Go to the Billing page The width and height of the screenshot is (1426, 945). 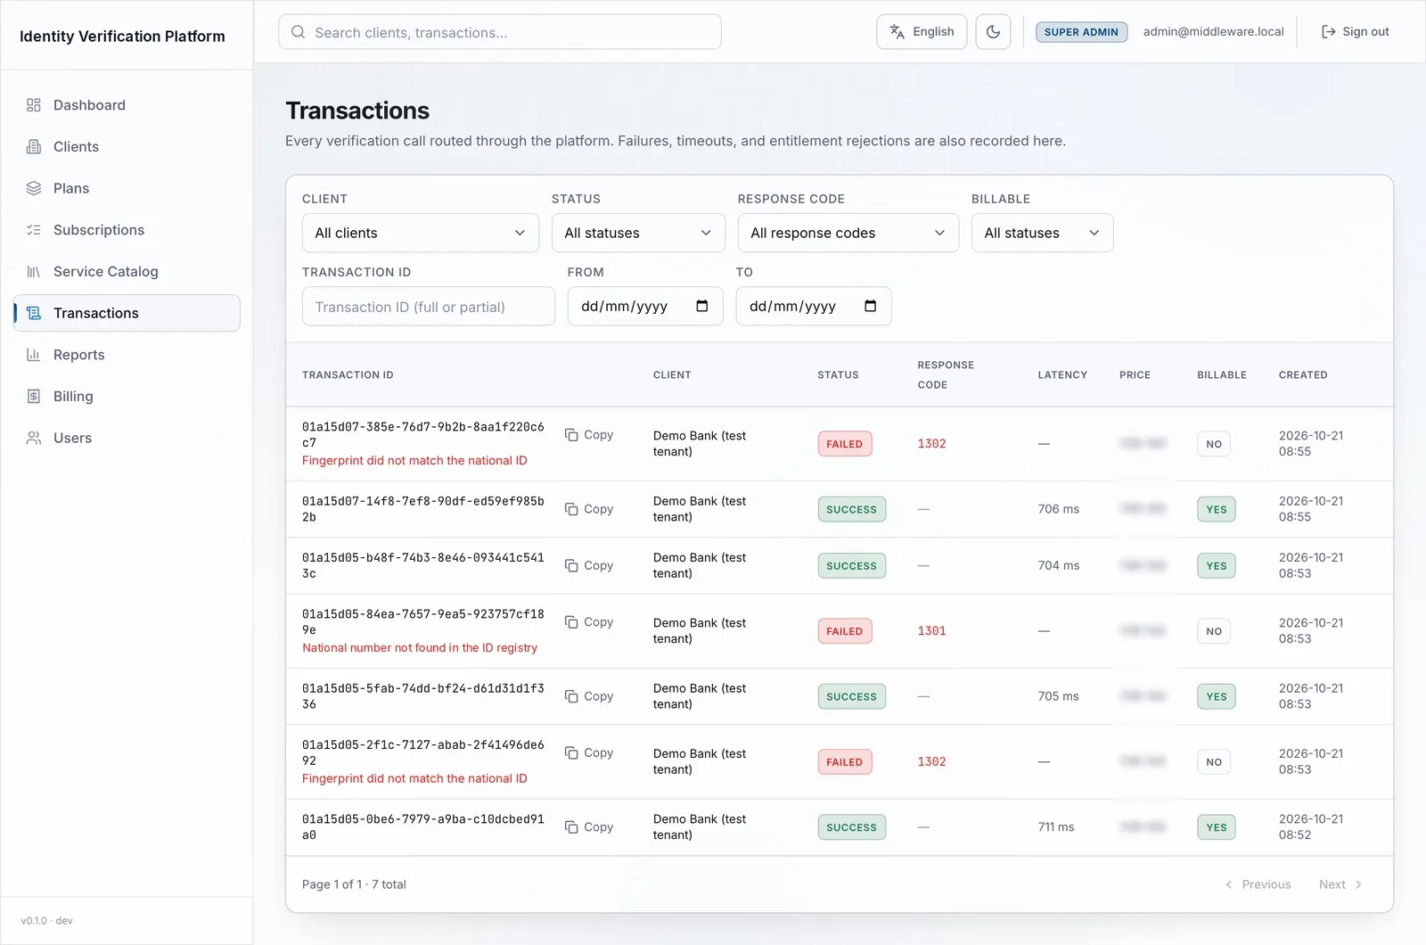click(x=127, y=397)
